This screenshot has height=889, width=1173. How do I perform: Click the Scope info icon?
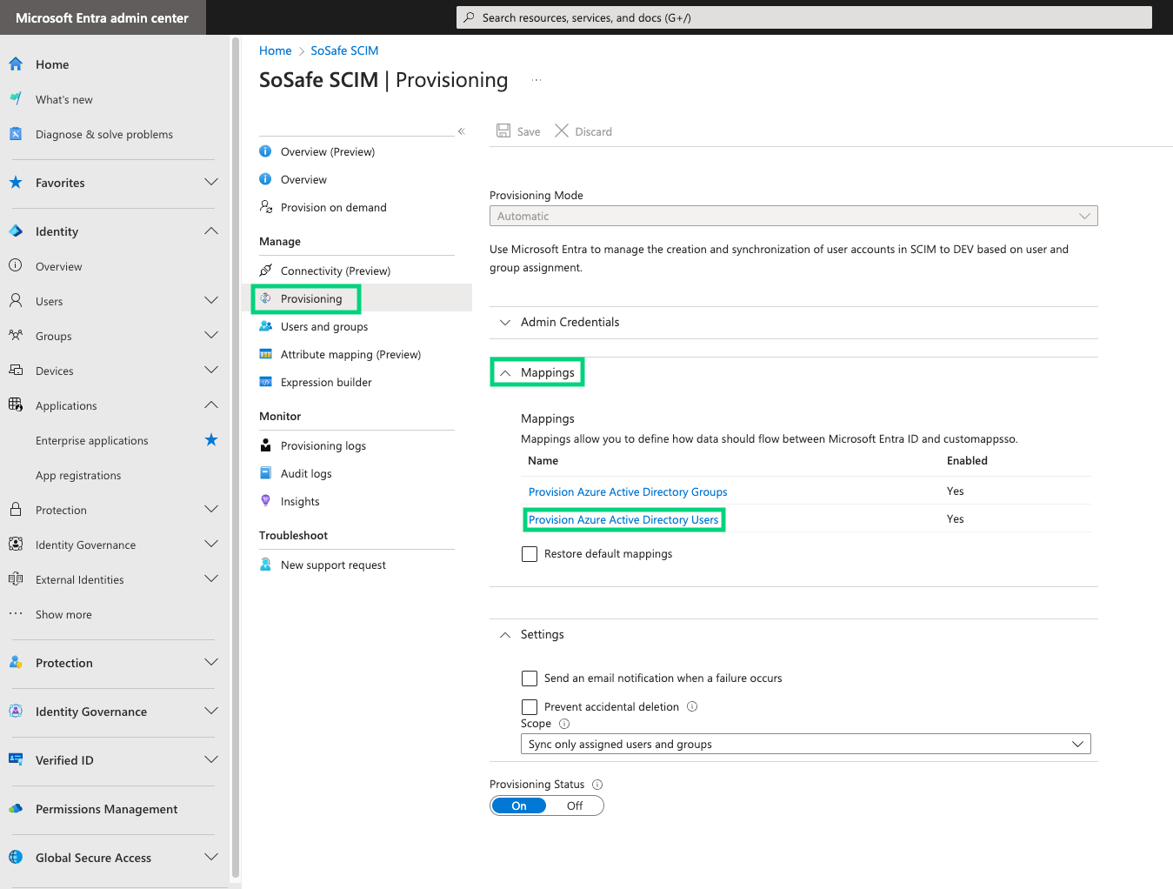(x=564, y=724)
